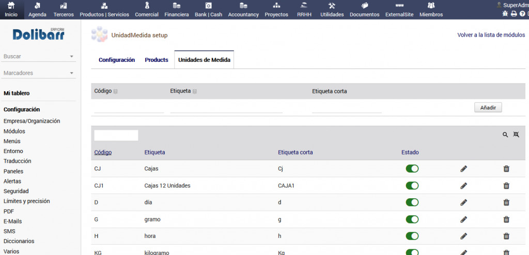Edit the gramo unit with pencil icon

coord(463,219)
